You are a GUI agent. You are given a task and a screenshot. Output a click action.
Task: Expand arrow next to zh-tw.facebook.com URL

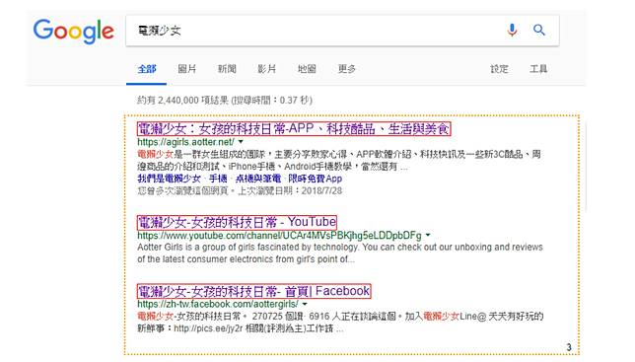(305, 304)
